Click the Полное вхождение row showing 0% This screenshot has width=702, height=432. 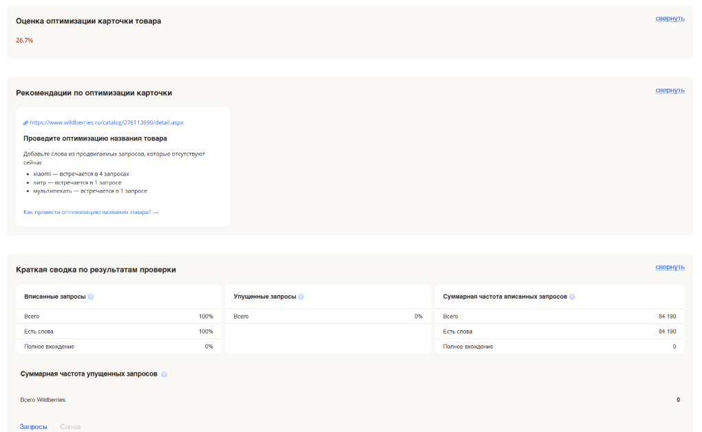pos(118,347)
